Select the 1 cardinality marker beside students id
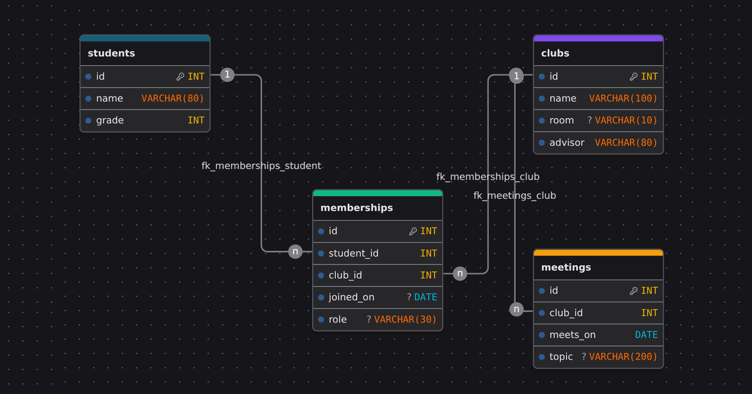The height and width of the screenshot is (394, 752). tap(227, 75)
